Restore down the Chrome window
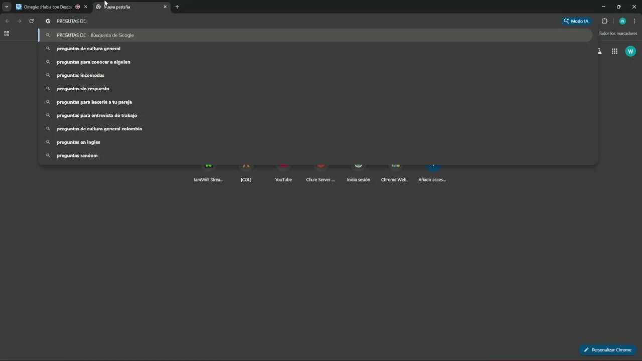The image size is (642, 361). point(619,7)
